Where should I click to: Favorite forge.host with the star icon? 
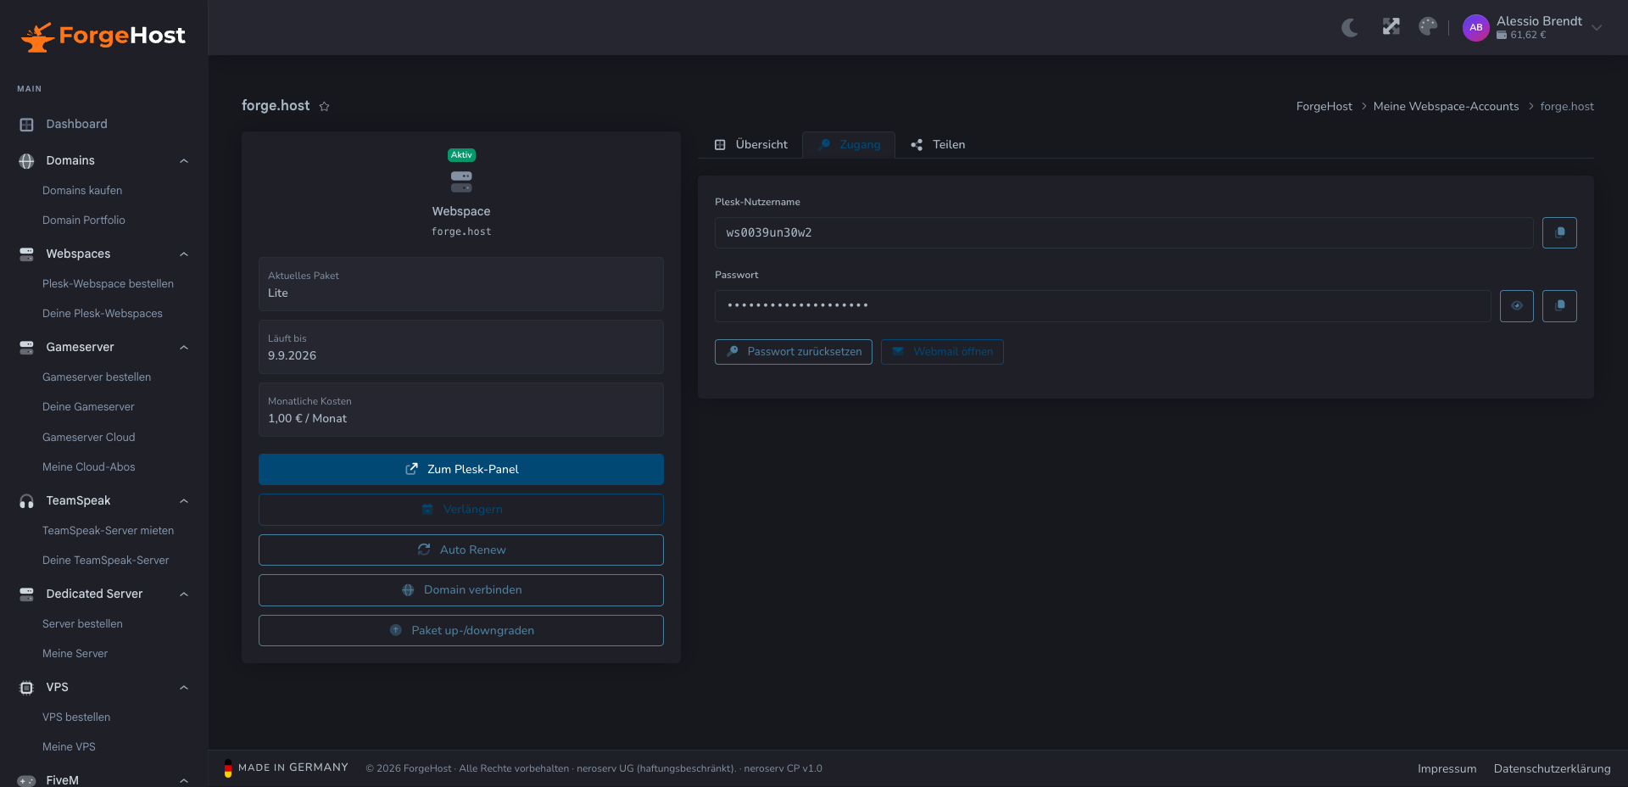pos(324,106)
